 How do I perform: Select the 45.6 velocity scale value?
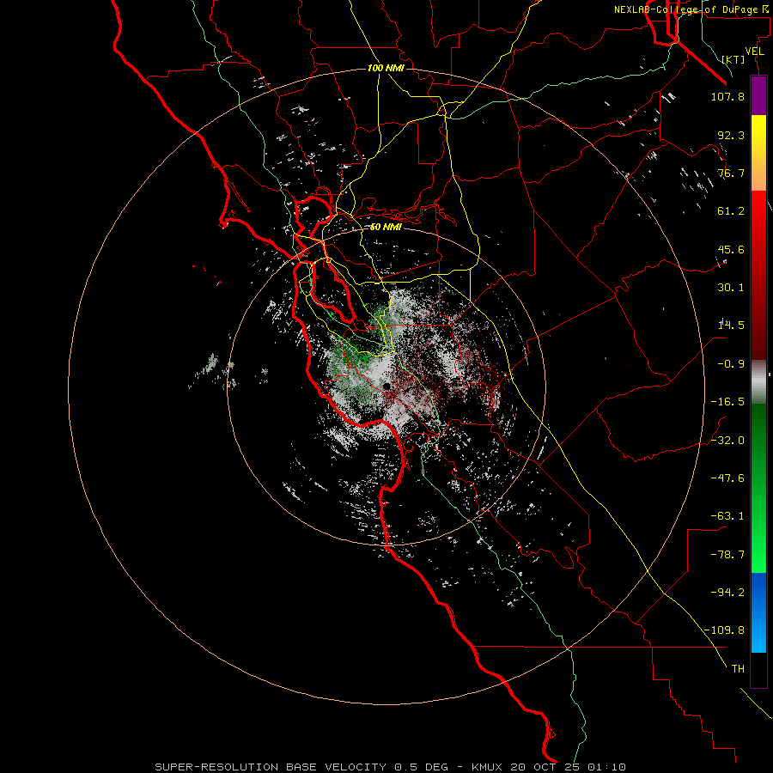[x=731, y=249]
